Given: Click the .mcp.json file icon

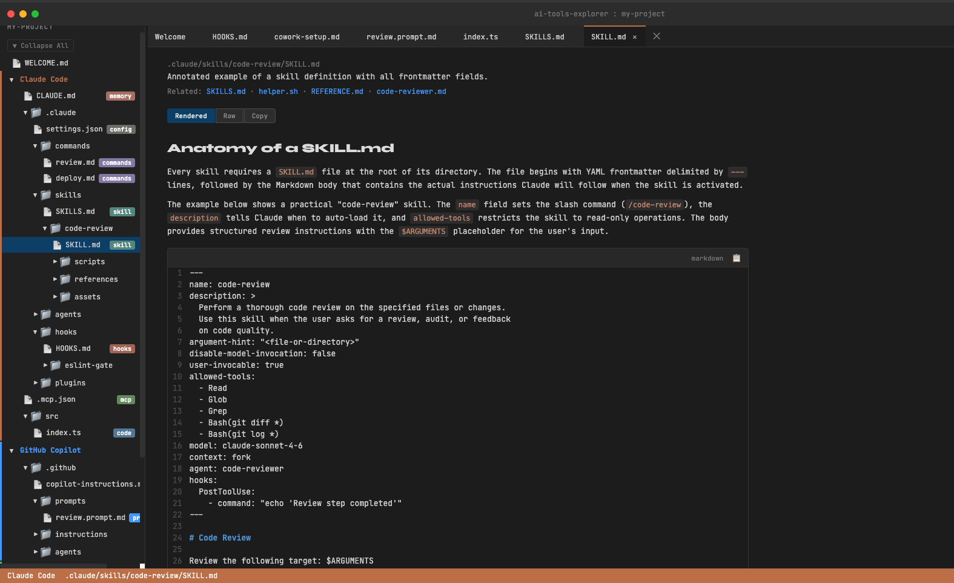Looking at the screenshot, I should click(28, 399).
